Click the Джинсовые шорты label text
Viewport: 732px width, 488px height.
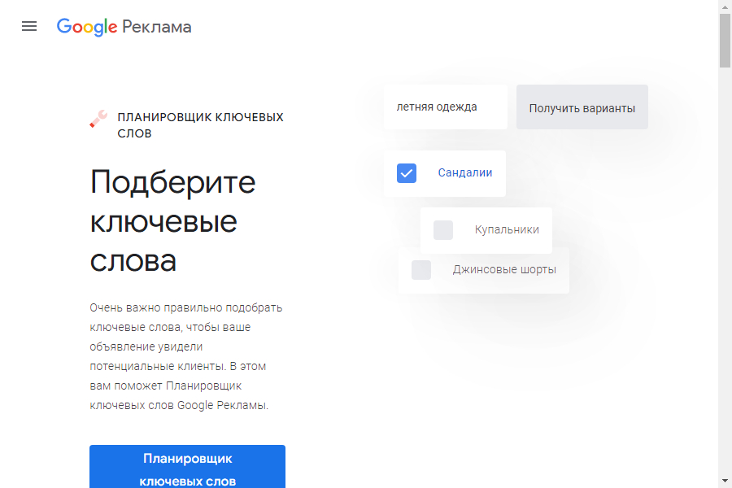click(504, 270)
